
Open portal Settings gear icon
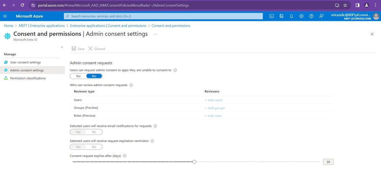click(301, 16)
